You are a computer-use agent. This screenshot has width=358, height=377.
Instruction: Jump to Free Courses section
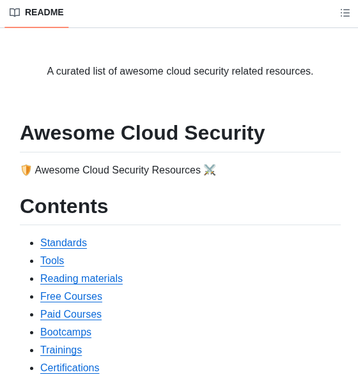(72, 296)
